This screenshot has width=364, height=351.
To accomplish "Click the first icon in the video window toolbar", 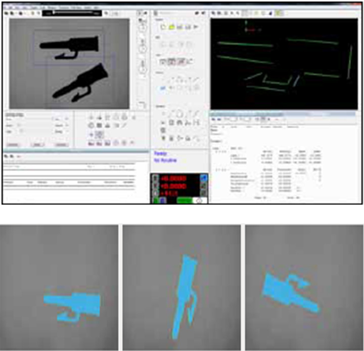I will click(6, 14).
